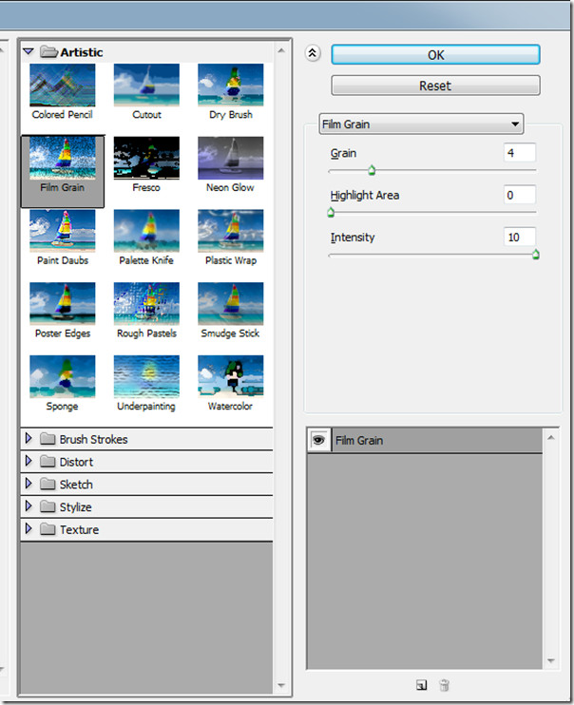Select the Poster Edges filter

pos(62,304)
